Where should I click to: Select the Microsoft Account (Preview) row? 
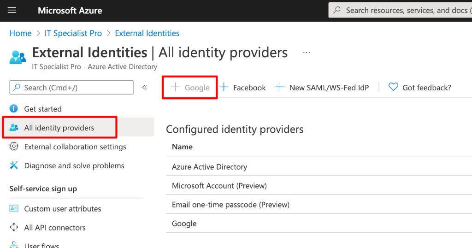coord(319,185)
